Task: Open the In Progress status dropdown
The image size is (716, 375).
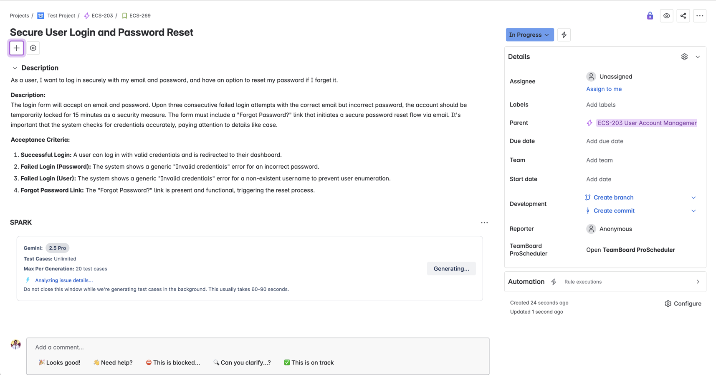Action: point(529,35)
